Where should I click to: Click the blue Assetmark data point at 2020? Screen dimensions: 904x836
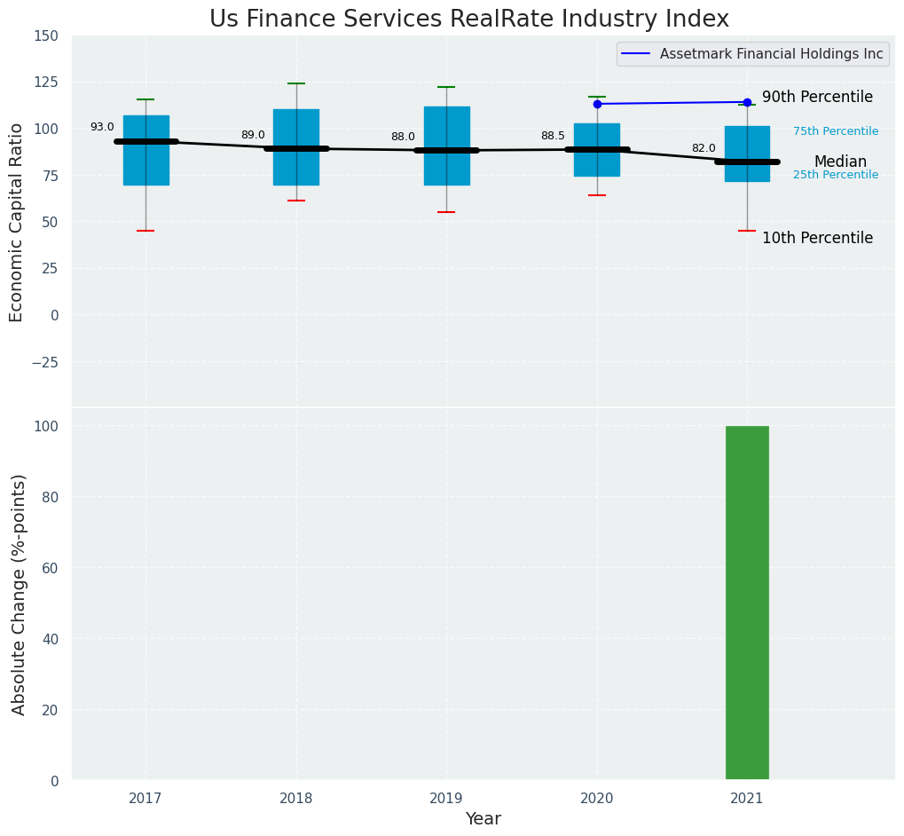597,104
